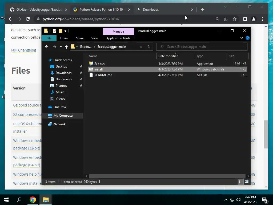Switch to the GitHub VelocityLogger tab

tap(39, 10)
